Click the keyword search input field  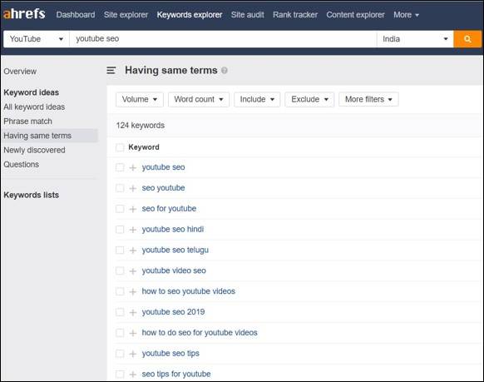click(x=223, y=39)
